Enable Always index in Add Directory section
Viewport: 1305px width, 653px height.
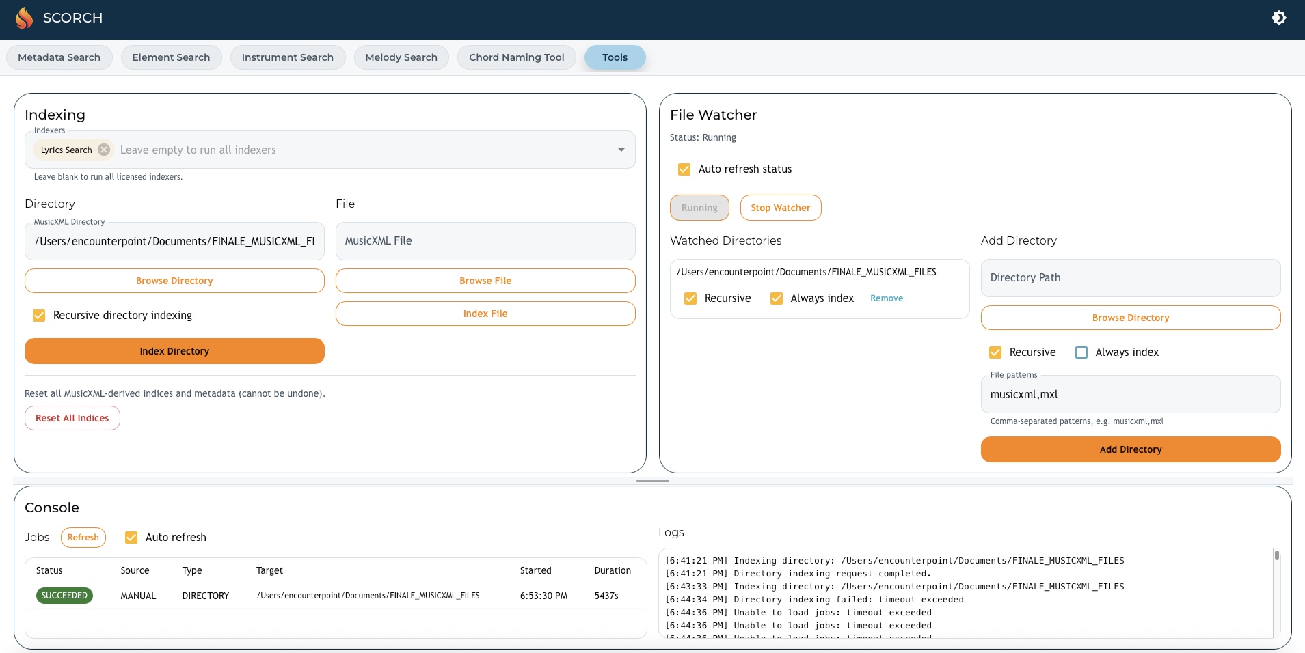[x=1081, y=352]
